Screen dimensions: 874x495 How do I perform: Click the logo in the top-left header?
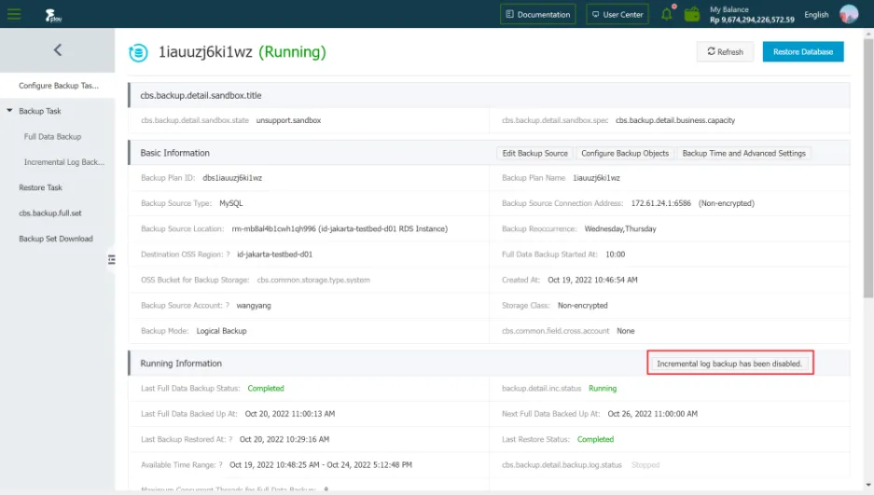click(x=53, y=14)
